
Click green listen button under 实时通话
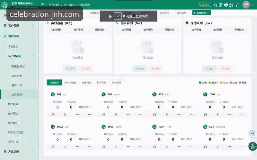pyautogui.click(x=70, y=68)
